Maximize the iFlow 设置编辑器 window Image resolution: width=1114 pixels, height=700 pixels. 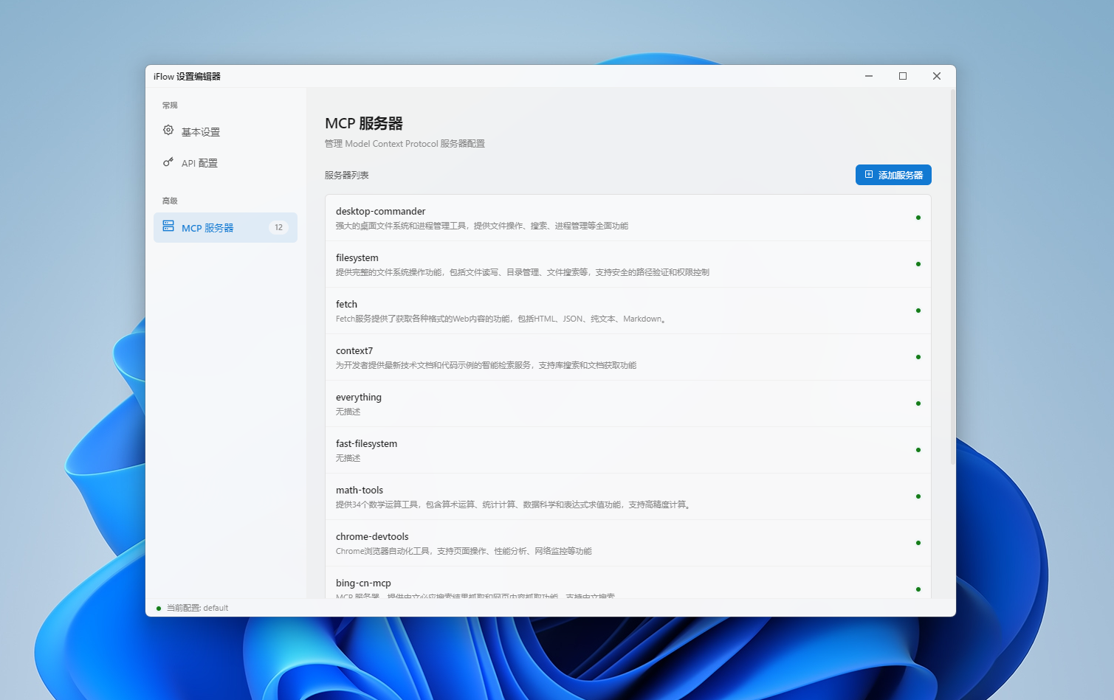click(902, 76)
